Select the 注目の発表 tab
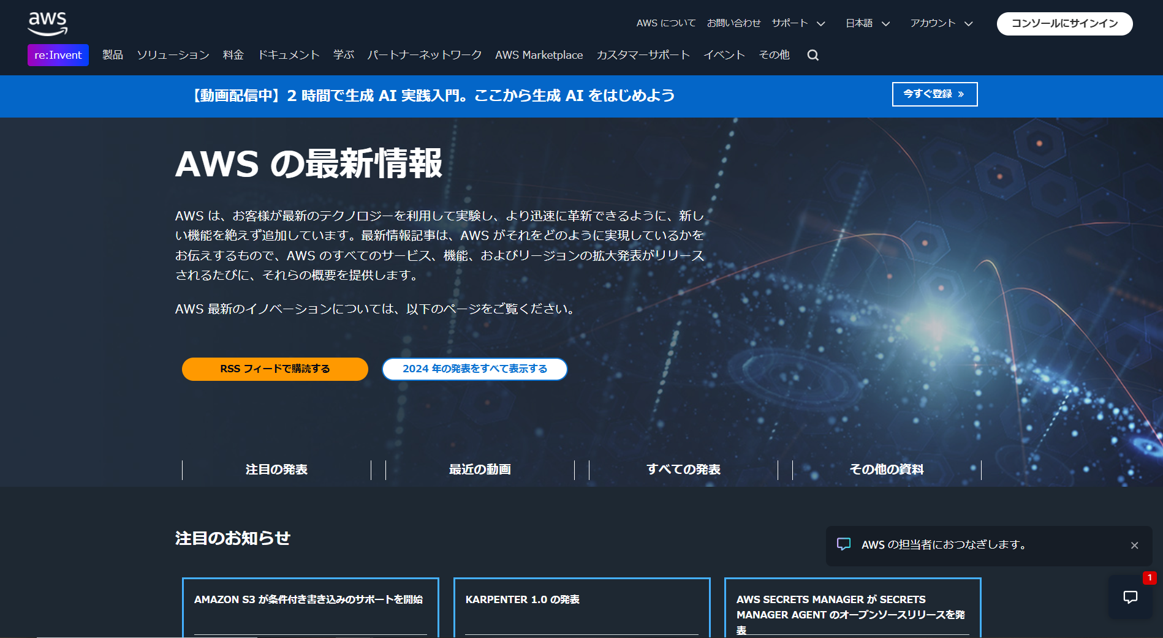Screen dimensions: 1163x638 277,470
